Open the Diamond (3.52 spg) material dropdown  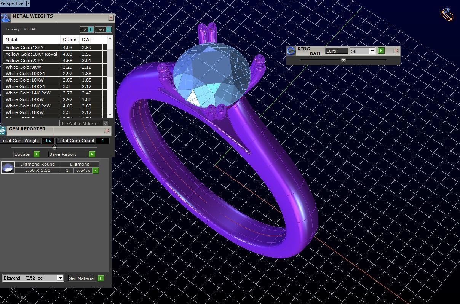[x=60, y=278]
